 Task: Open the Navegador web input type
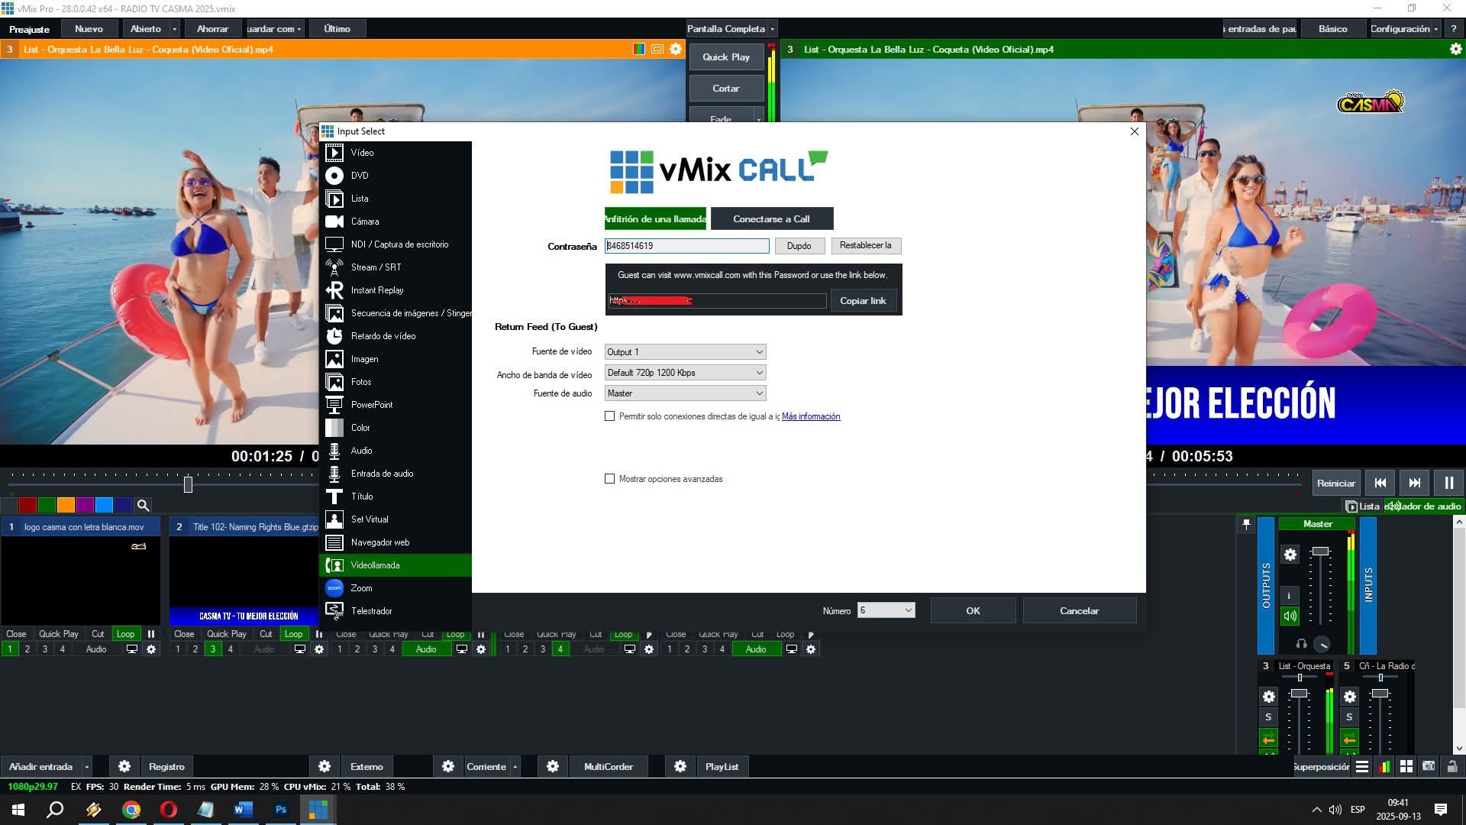pyautogui.click(x=395, y=542)
